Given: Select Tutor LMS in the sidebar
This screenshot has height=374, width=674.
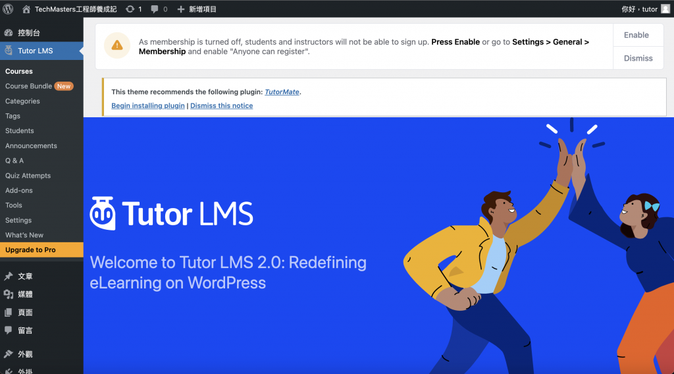Looking at the screenshot, I should tap(36, 51).
